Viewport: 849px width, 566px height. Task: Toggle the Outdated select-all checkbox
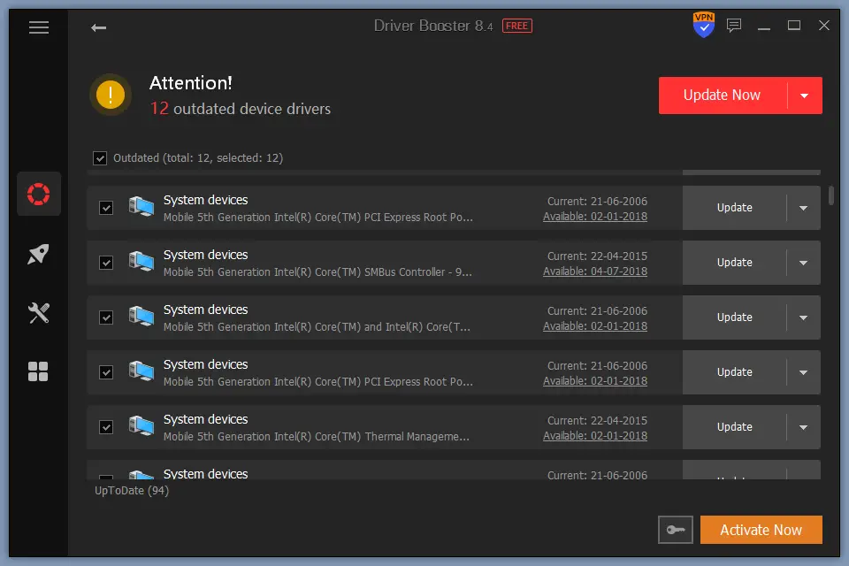coord(100,158)
